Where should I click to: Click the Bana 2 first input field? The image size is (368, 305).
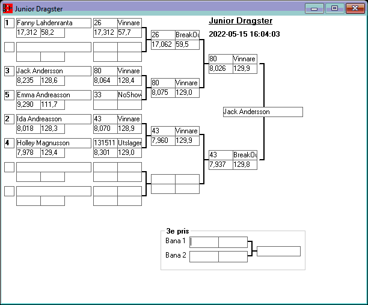click(204, 256)
